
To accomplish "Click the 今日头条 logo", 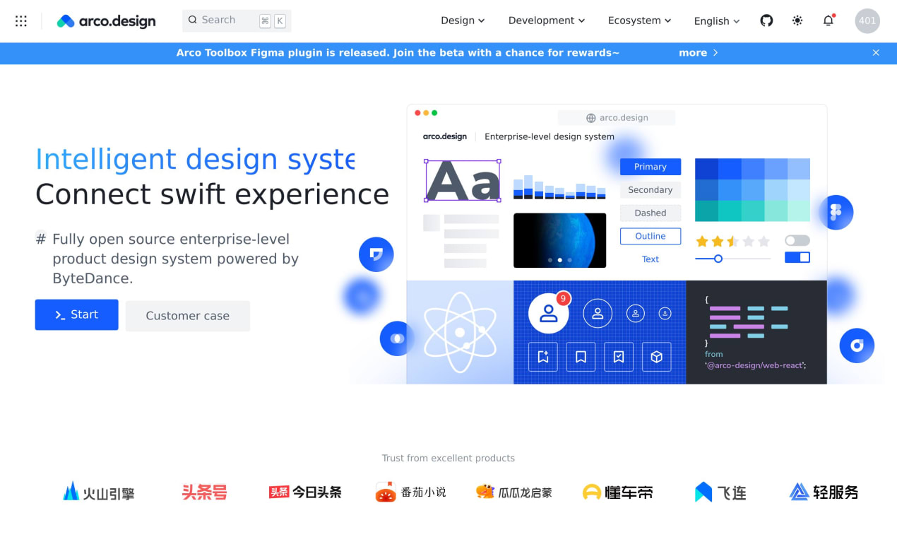I will point(305,492).
